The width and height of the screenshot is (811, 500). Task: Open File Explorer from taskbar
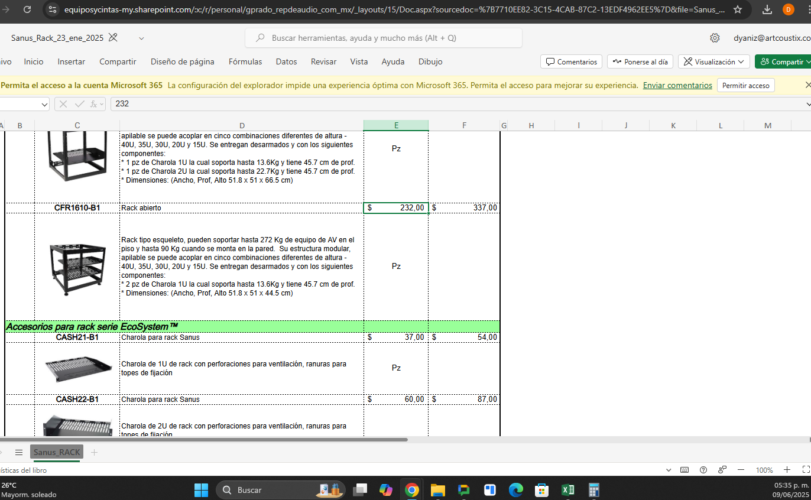pyautogui.click(x=437, y=490)
